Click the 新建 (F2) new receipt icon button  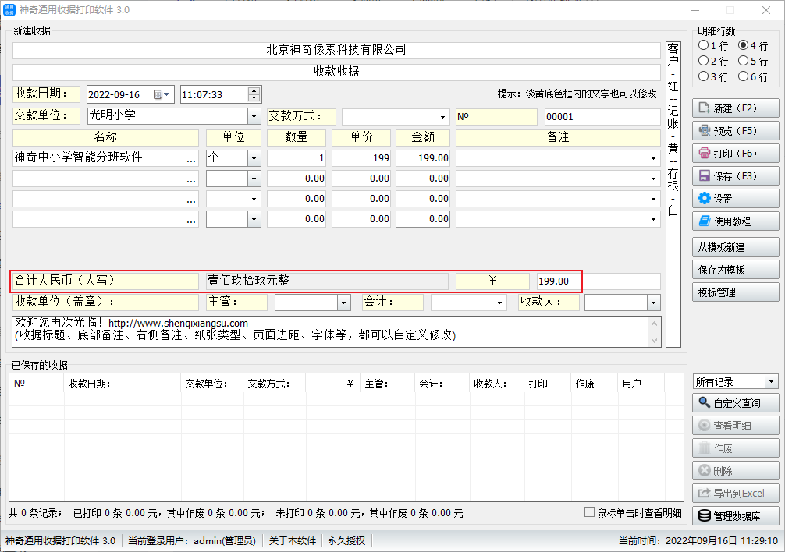coord(735,108)
